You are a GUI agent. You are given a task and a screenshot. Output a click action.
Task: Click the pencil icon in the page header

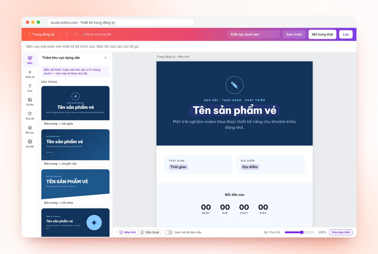[234, 85]
